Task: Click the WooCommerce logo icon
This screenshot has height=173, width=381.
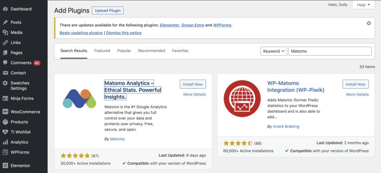Action: tap(5, 112)
